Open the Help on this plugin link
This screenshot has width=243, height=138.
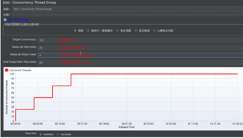point(18,19)
